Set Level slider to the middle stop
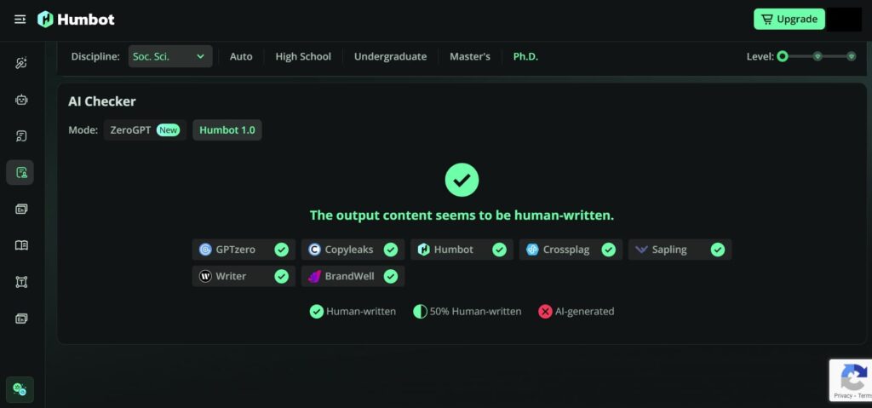Screen dimensions: 872x408 pos(817,56)
